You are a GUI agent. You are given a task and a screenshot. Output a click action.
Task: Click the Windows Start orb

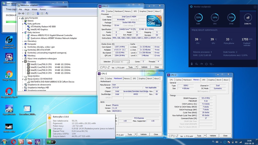tap(4, 142)
